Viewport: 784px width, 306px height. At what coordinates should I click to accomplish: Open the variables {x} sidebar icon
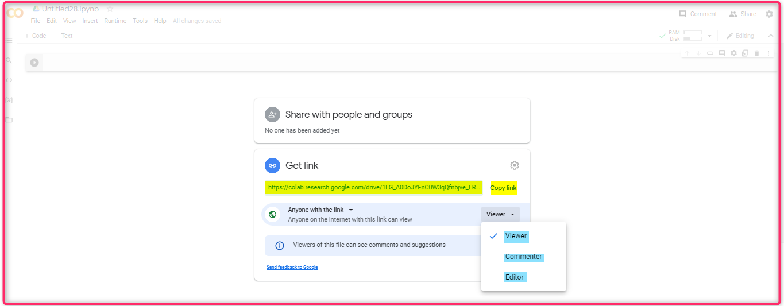pyautogui.click(x=9, y=99)
